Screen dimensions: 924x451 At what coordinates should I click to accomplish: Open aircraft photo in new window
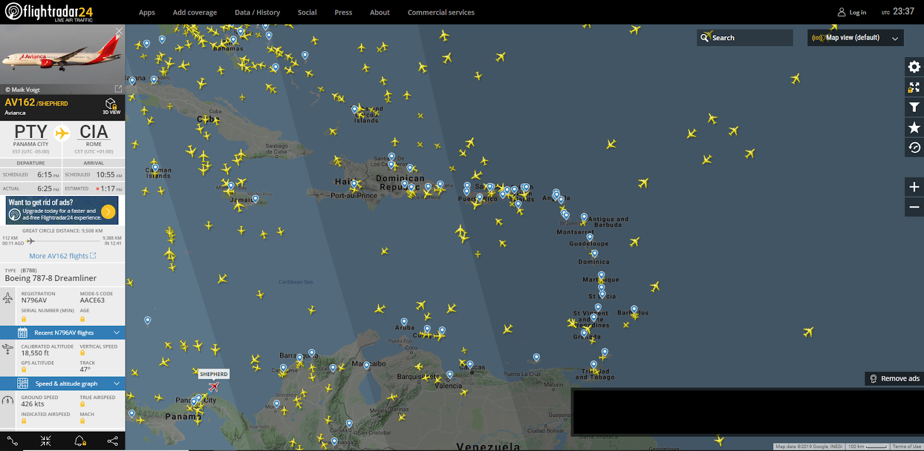[118, 89]
